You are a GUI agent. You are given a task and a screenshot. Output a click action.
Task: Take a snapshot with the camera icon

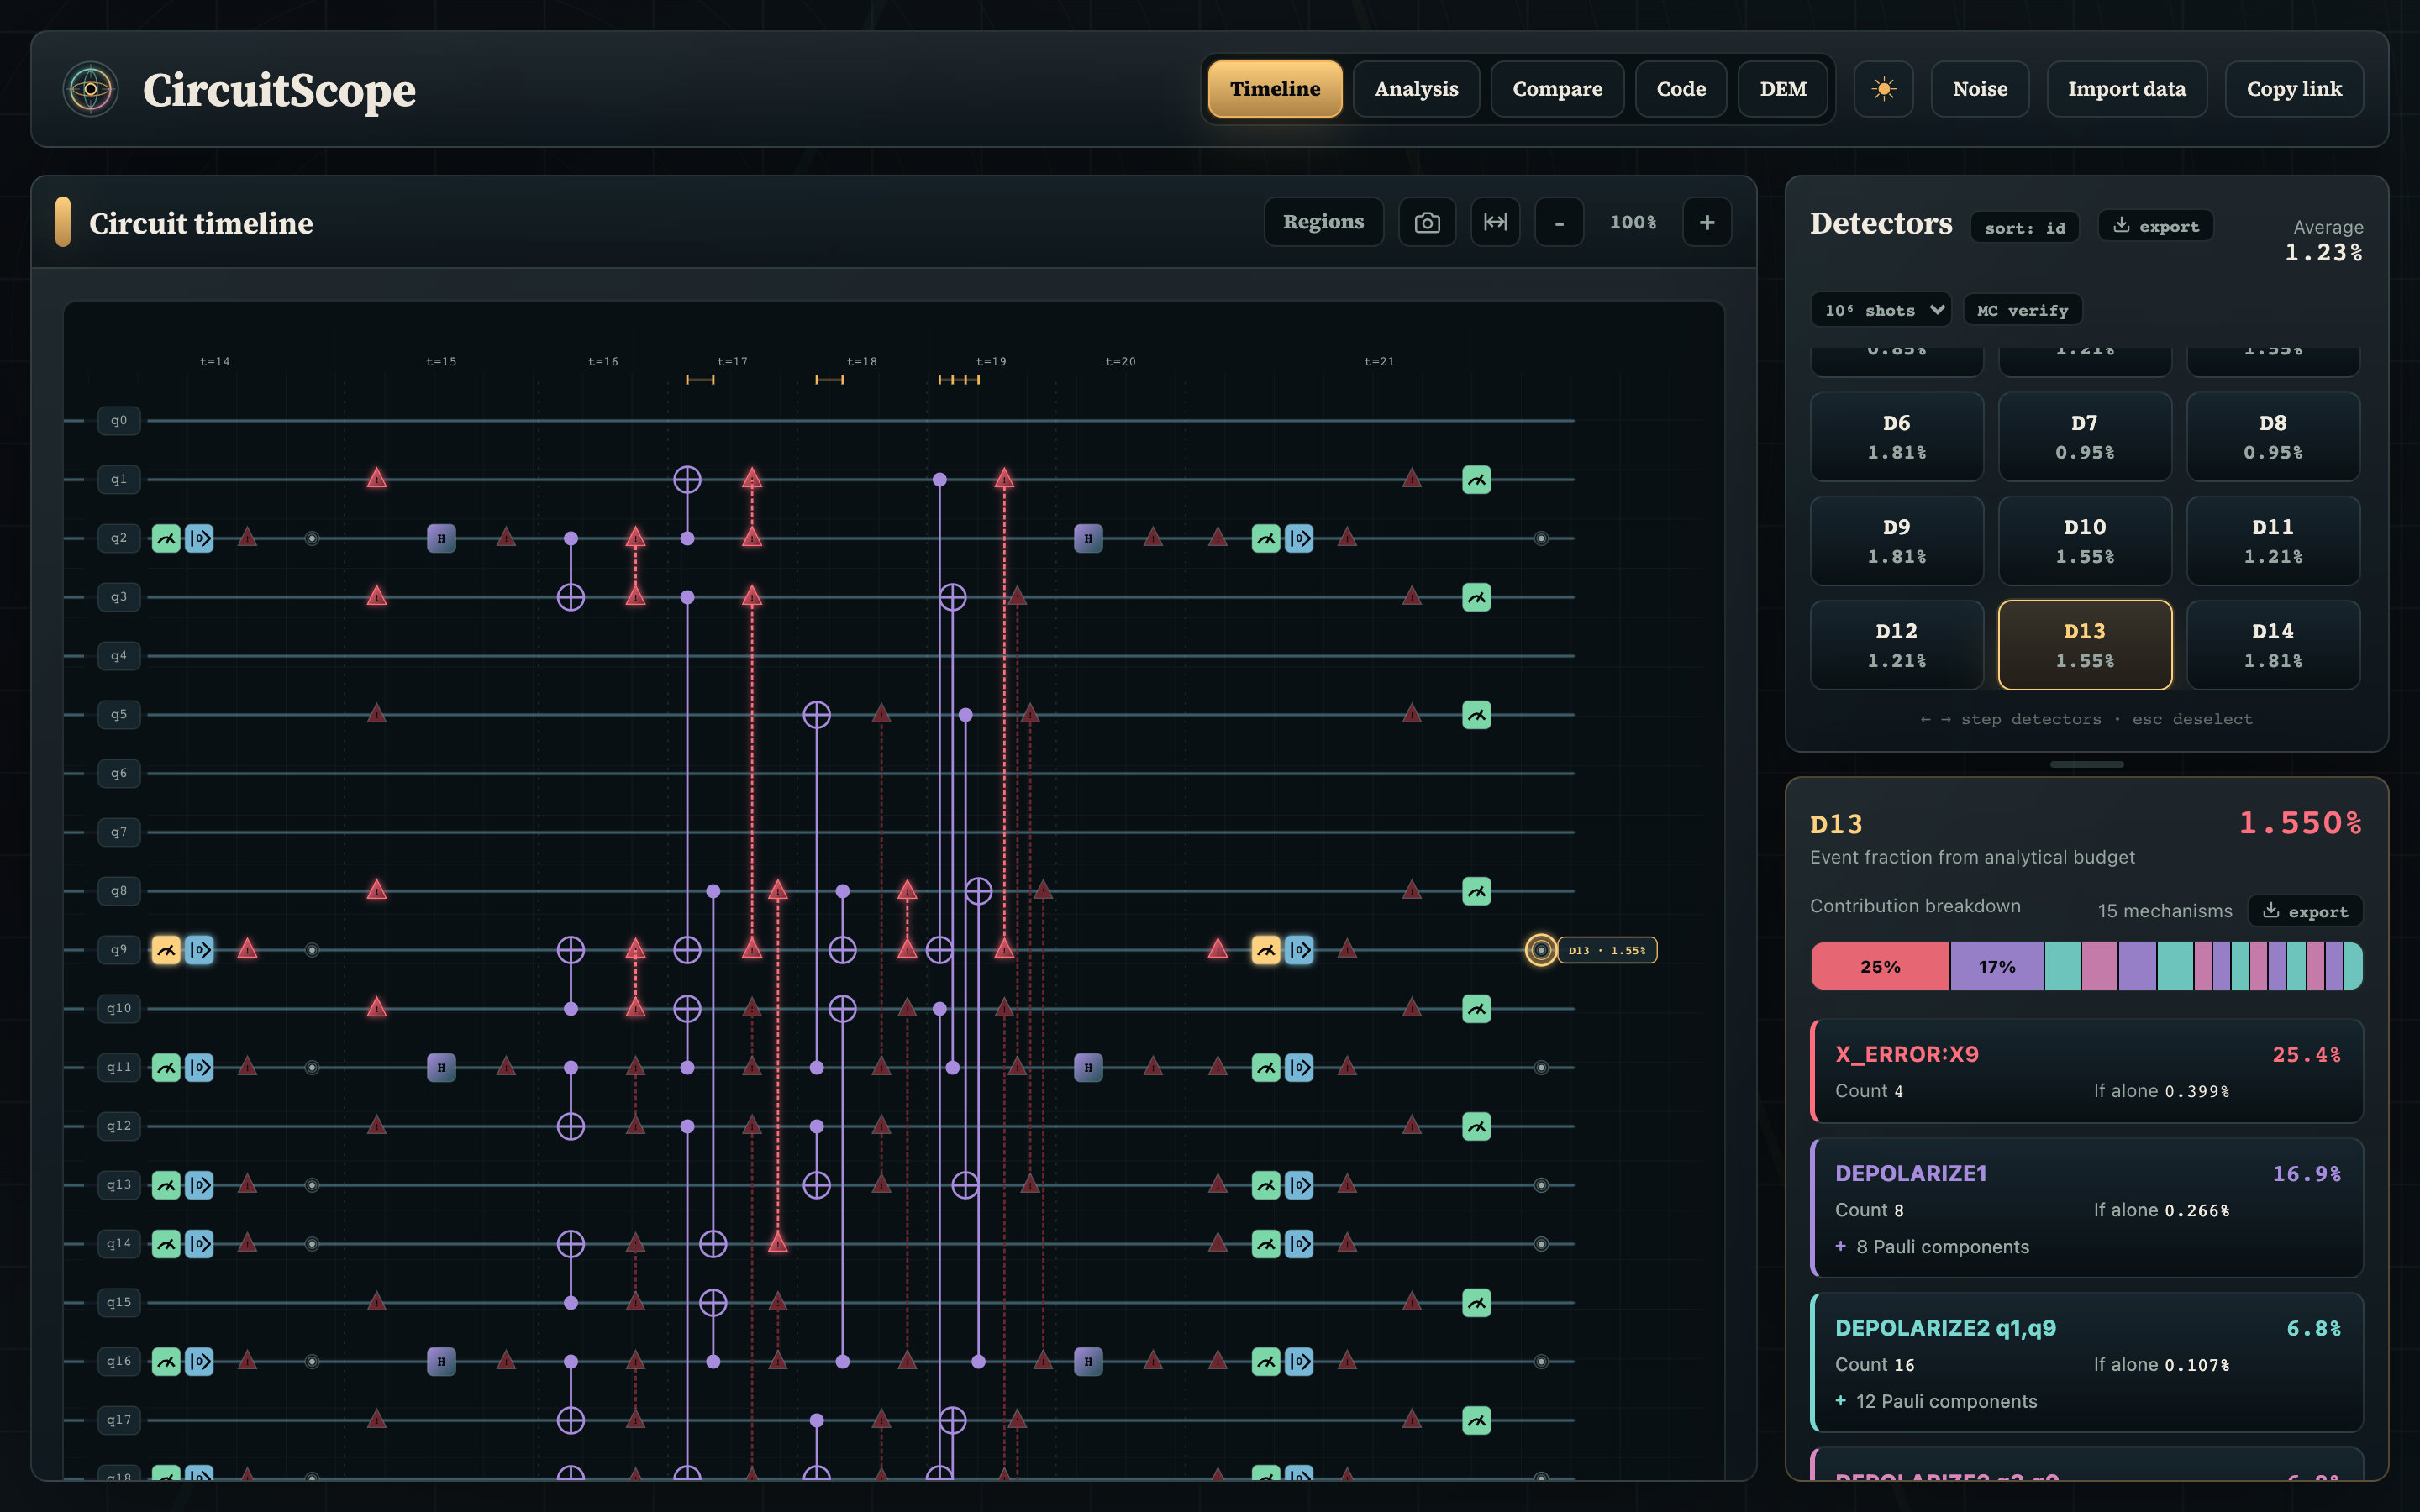(x=1427, y=222)
